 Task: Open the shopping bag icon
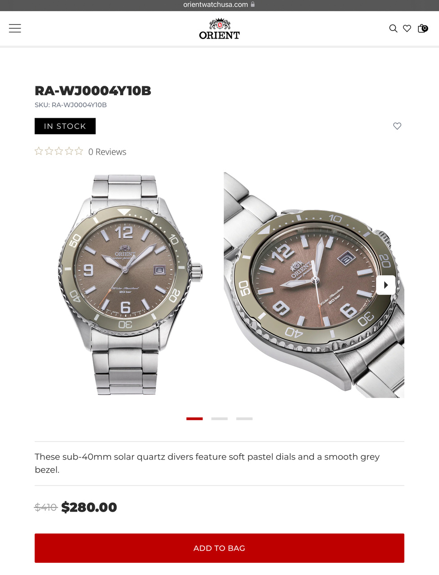(x=422, y=28)
